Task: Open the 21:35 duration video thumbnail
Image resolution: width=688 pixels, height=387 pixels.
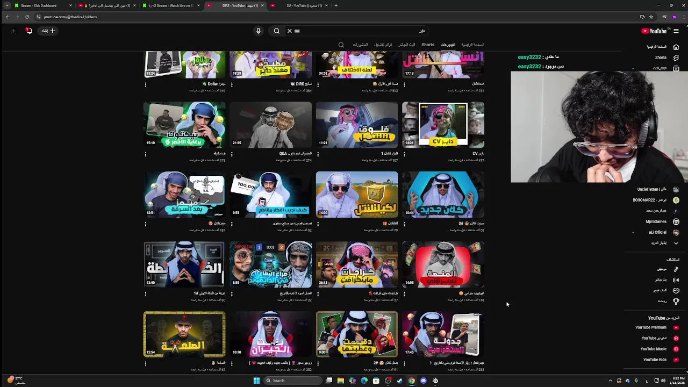Action: tap(270, 125)
